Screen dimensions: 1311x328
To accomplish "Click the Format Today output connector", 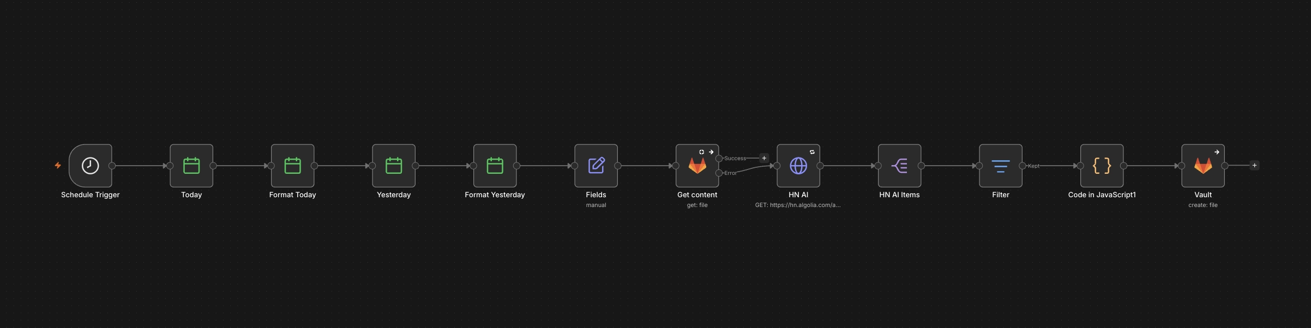I will (314, 166).
